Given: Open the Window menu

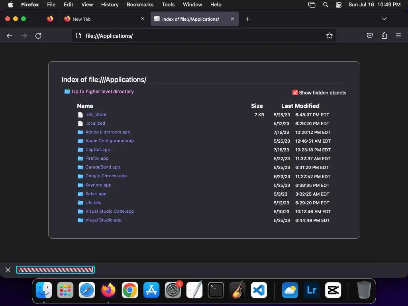Looking at the screenshot, I should [x=192, y=4].
